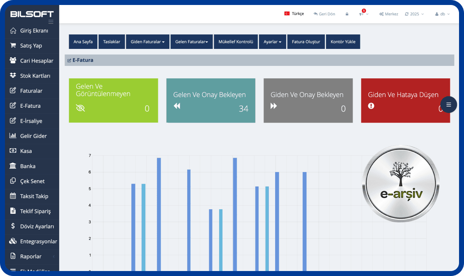Open the announcements megaphone with badge 5

click(362, 13)
